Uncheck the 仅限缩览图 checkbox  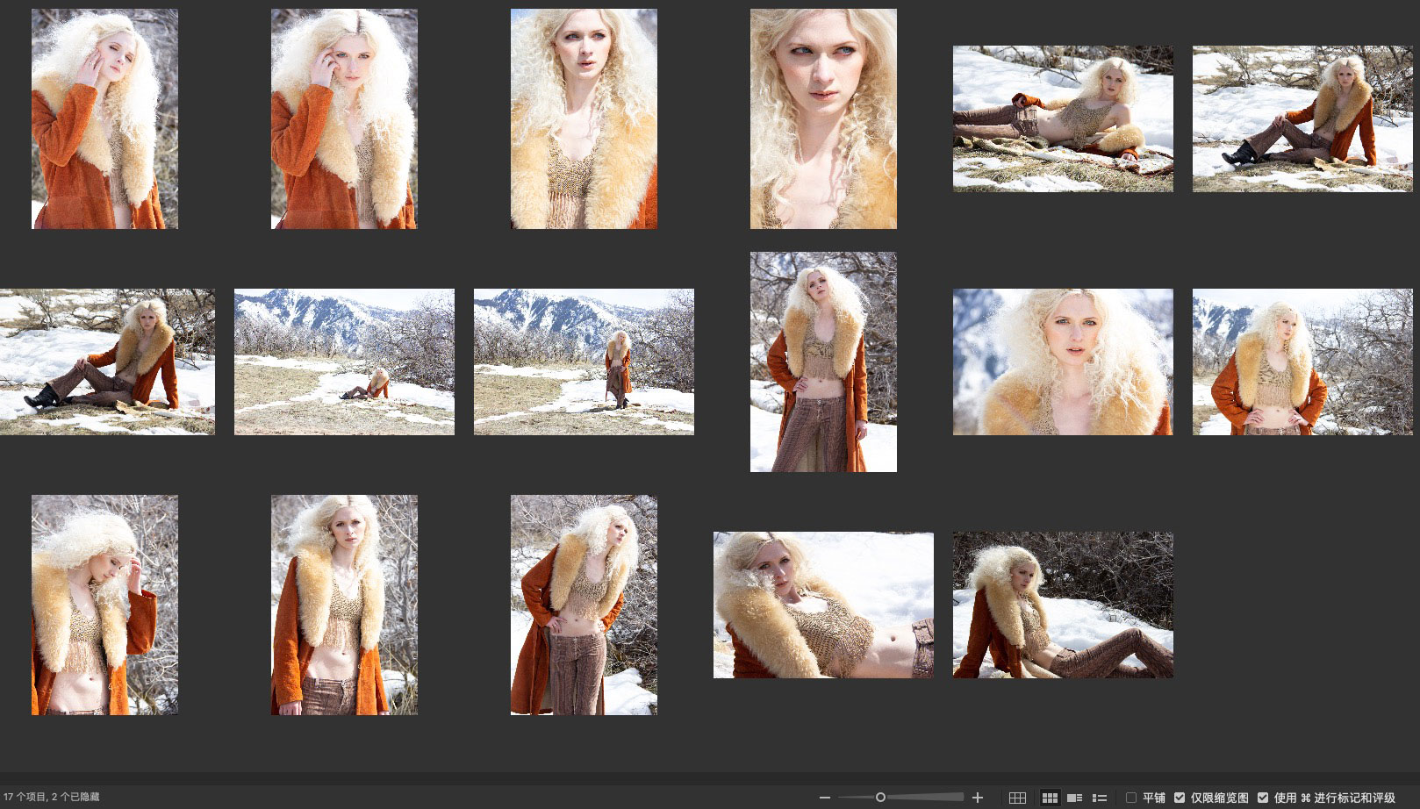tap(1180, 798)
